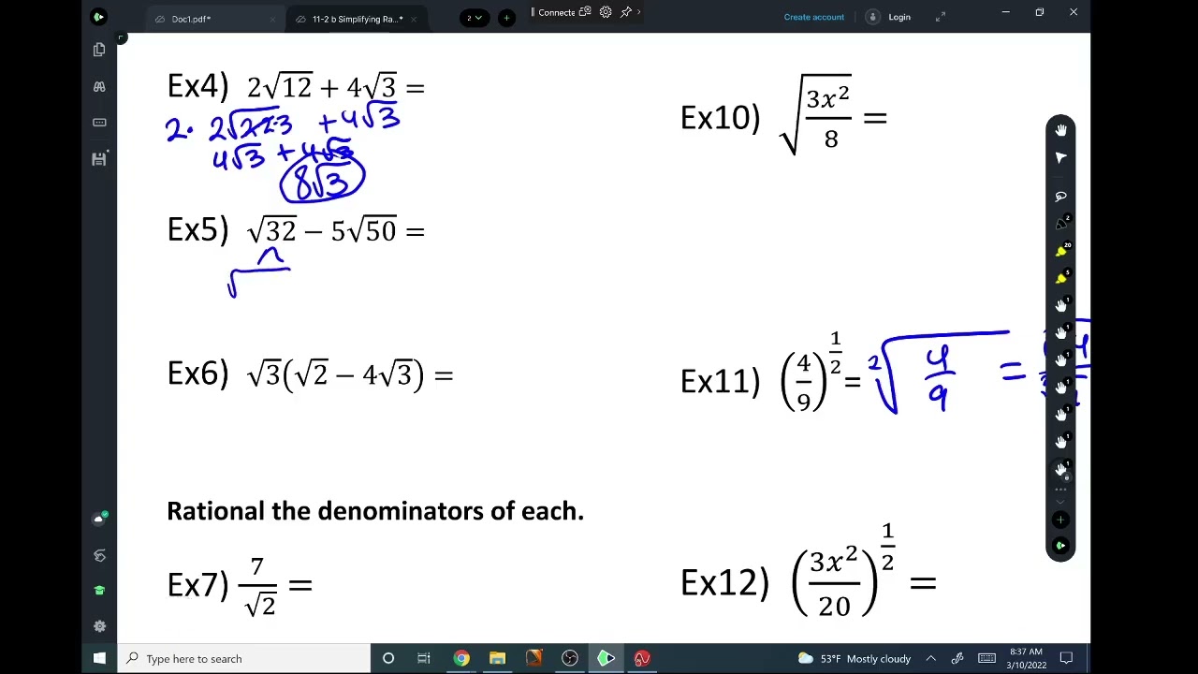Click the Ex5 problem text

(x=296, y=230)
